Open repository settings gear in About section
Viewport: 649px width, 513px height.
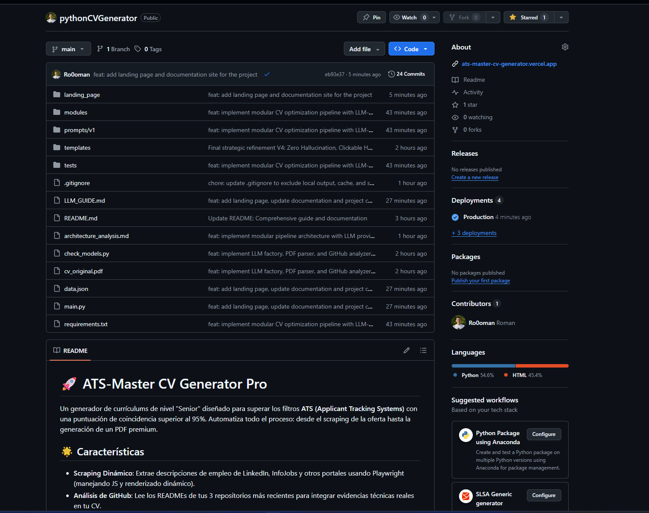point(565,47)
